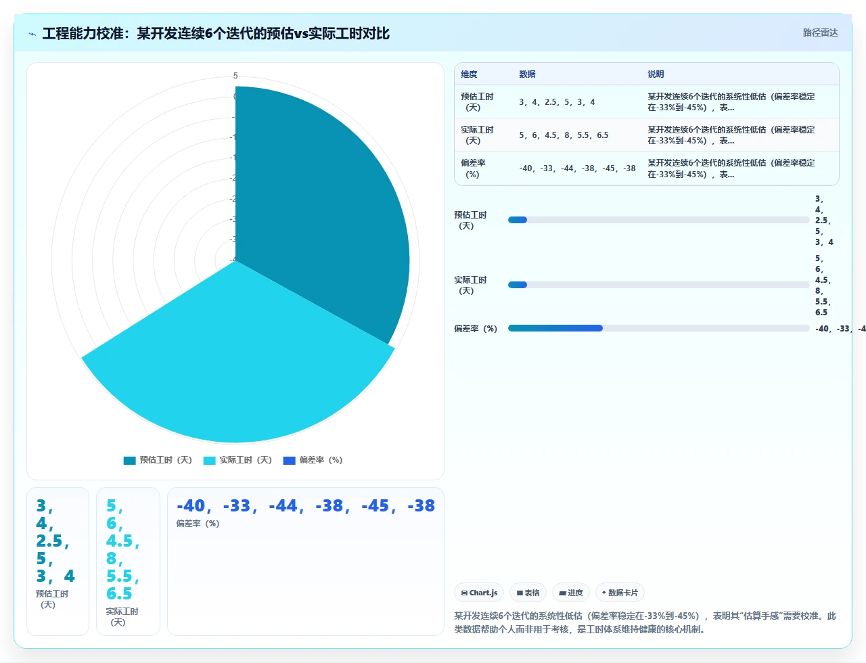The width and height of the screenshot is (866, 663).
Task: Click table value 5，6，4.5，8，5.5，6.5
Action: (x=564, y=135)
